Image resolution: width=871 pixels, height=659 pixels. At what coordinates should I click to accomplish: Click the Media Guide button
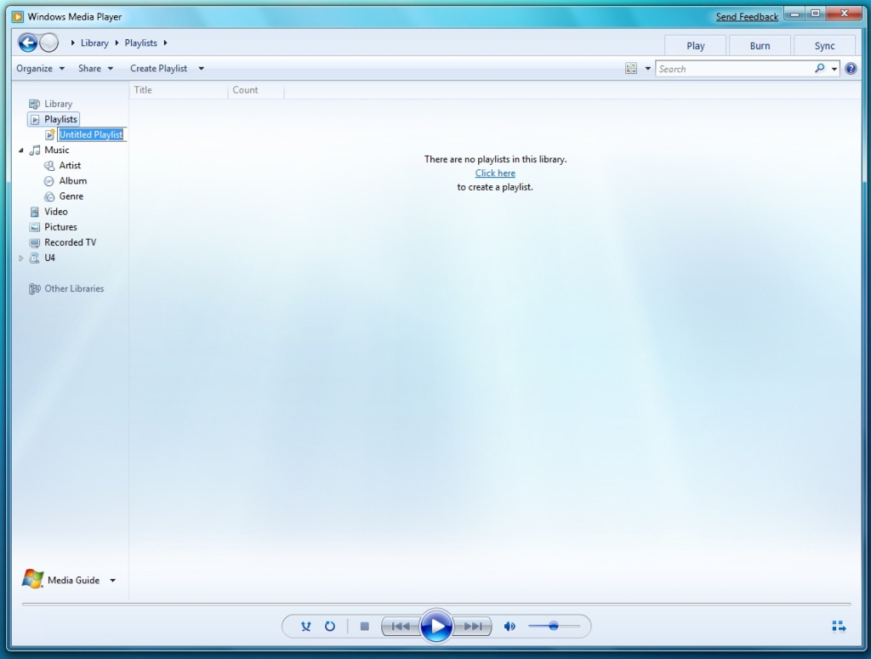pos(73,580)
